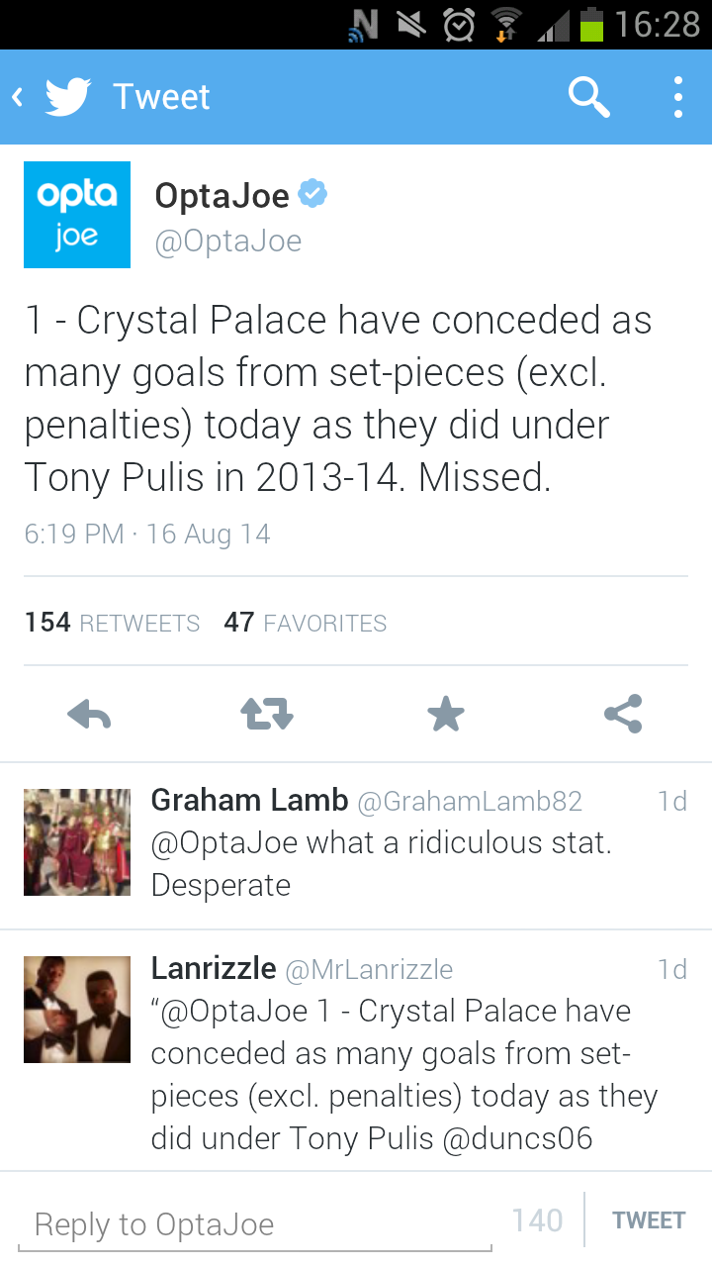Open OptaJoe profile picture

coord(77,215)
